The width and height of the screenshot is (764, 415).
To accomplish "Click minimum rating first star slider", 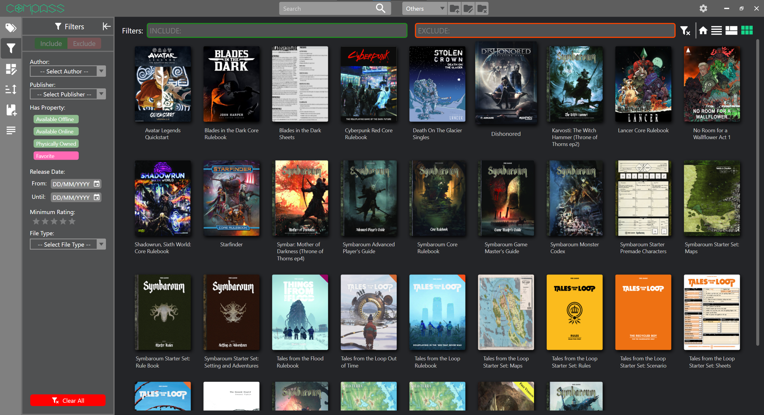I will click(x=37, y=221).
